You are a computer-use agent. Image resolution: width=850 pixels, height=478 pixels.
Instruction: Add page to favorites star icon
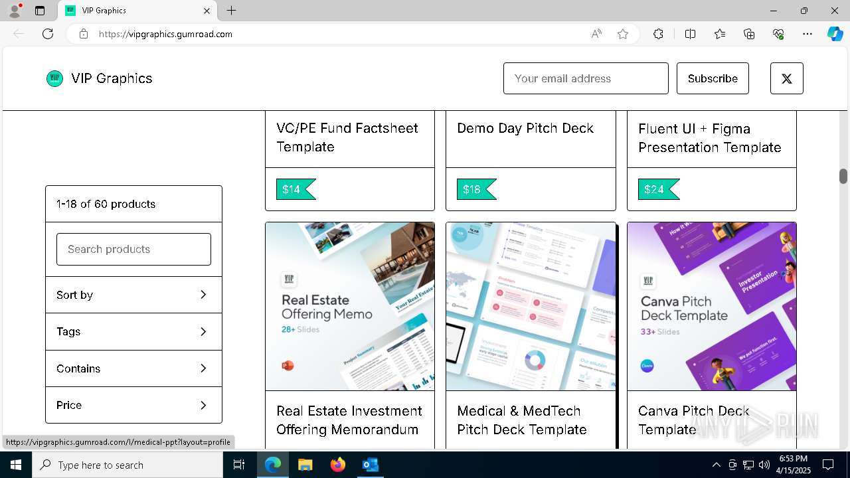(623, 34)
